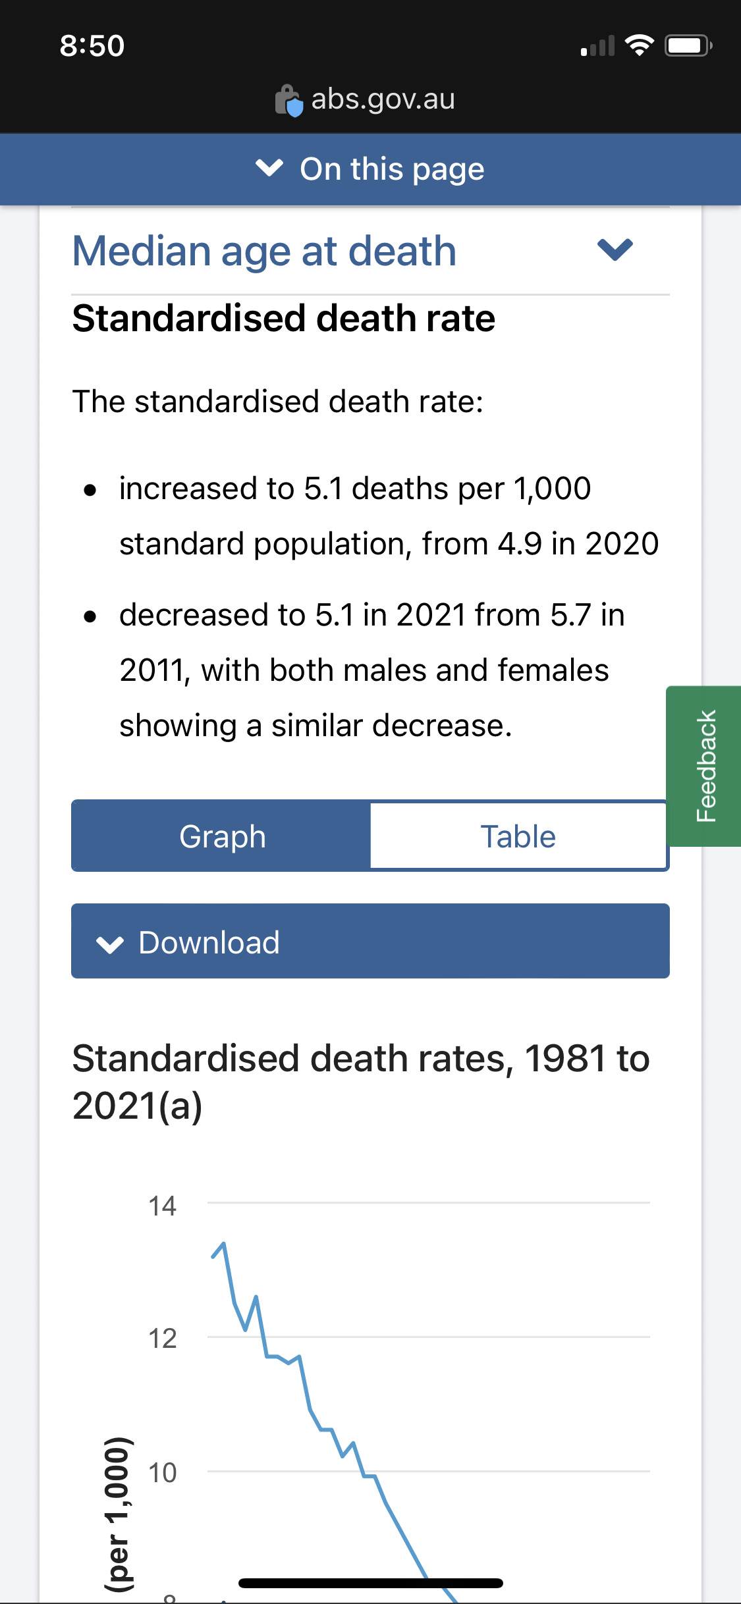This screenshot has height=1604, width=741.
Task: Expand the Median age at death chevron
Action: 615,250
